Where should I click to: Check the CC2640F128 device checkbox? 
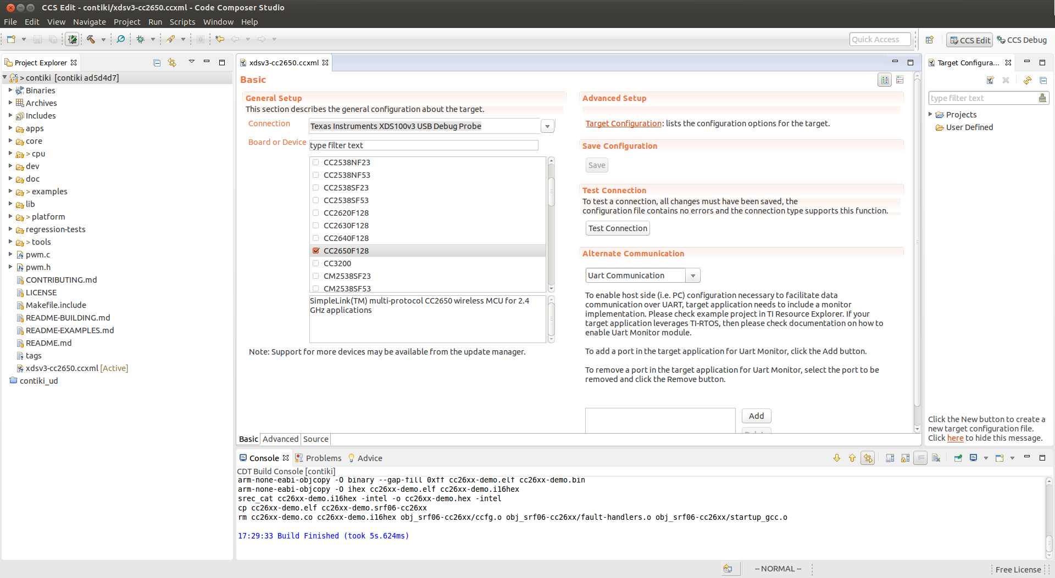[316, 238]
